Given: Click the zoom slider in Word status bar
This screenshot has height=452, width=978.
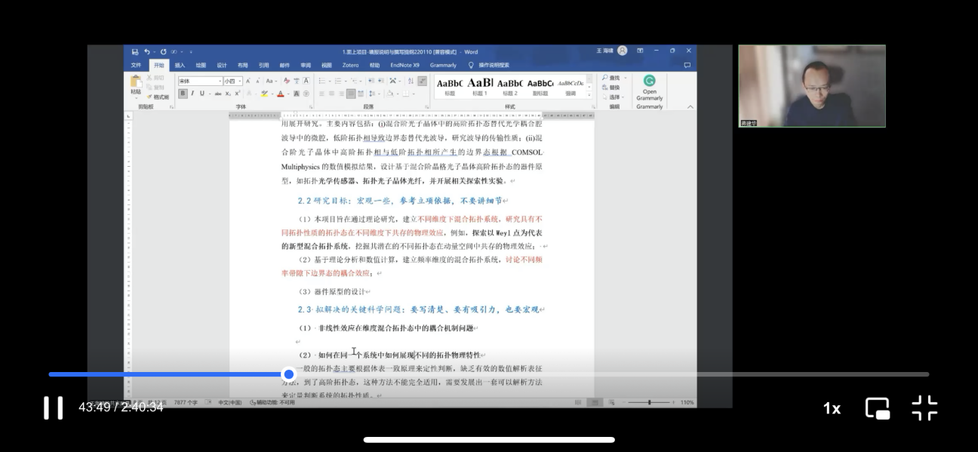Looking at the screenshot, I should click(x=650, y=402).
